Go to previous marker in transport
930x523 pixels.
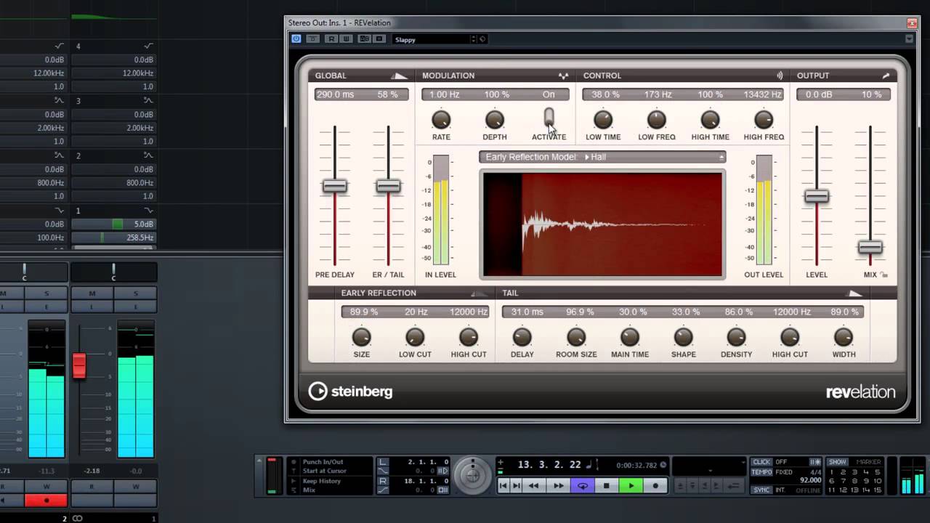[x=504, y=486]
